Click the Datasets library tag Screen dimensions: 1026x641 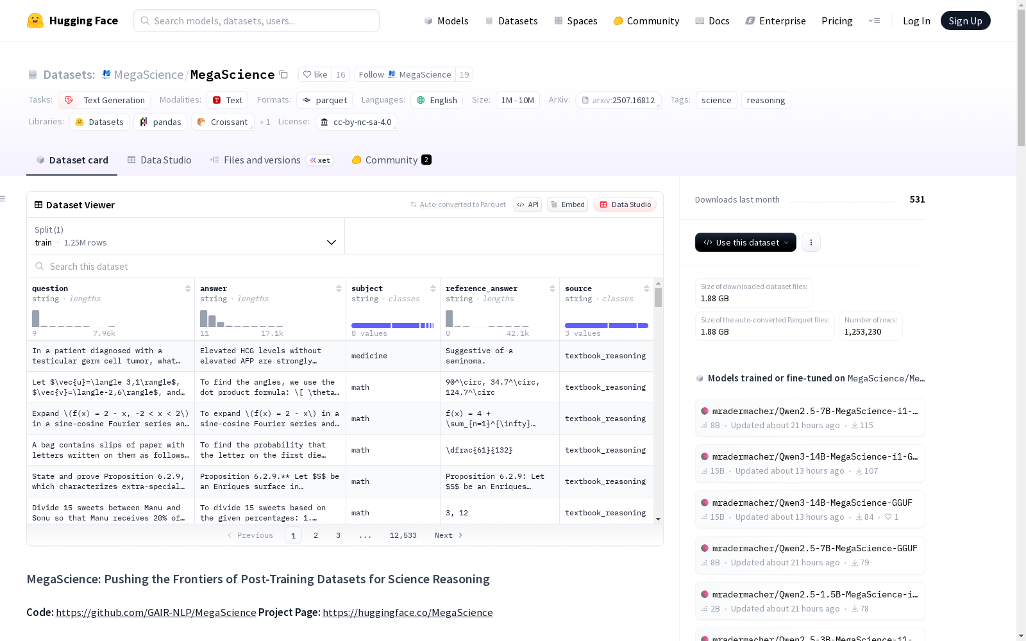point(99,122)
